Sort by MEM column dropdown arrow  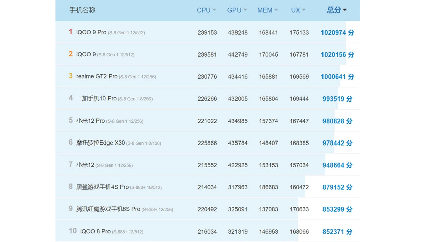[276, 10]
